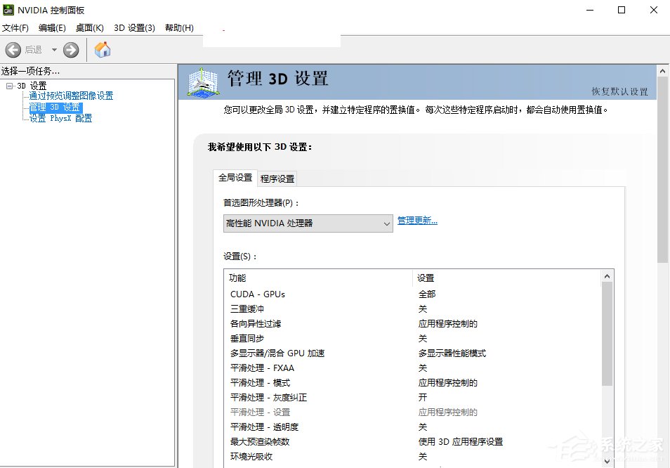Click the back navigation arrow

click(13, 50)
